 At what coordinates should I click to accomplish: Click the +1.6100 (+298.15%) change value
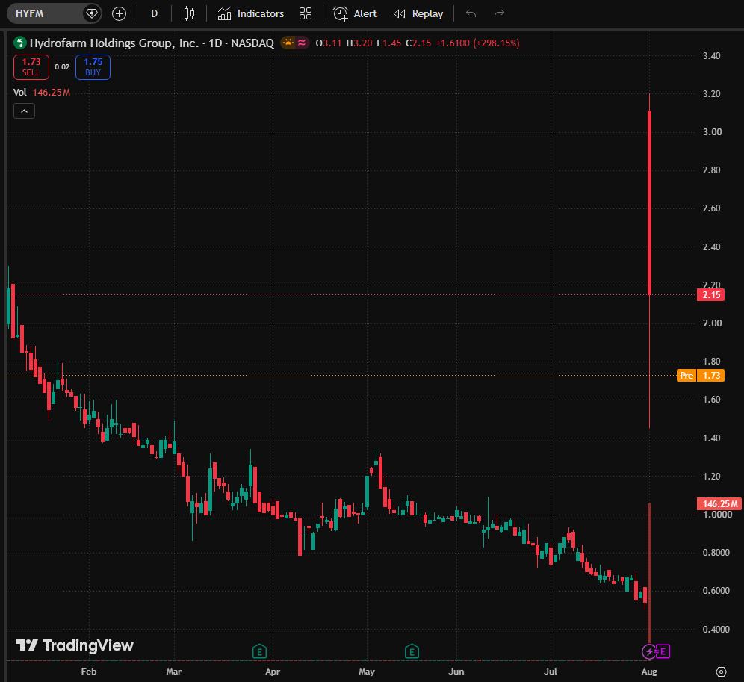tap(477, 43)
